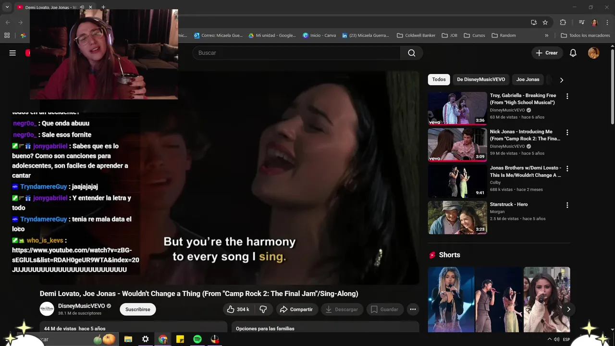
Task: Click DisneyMusicVEVO channel avatar
Action: [x=47, y=309]
